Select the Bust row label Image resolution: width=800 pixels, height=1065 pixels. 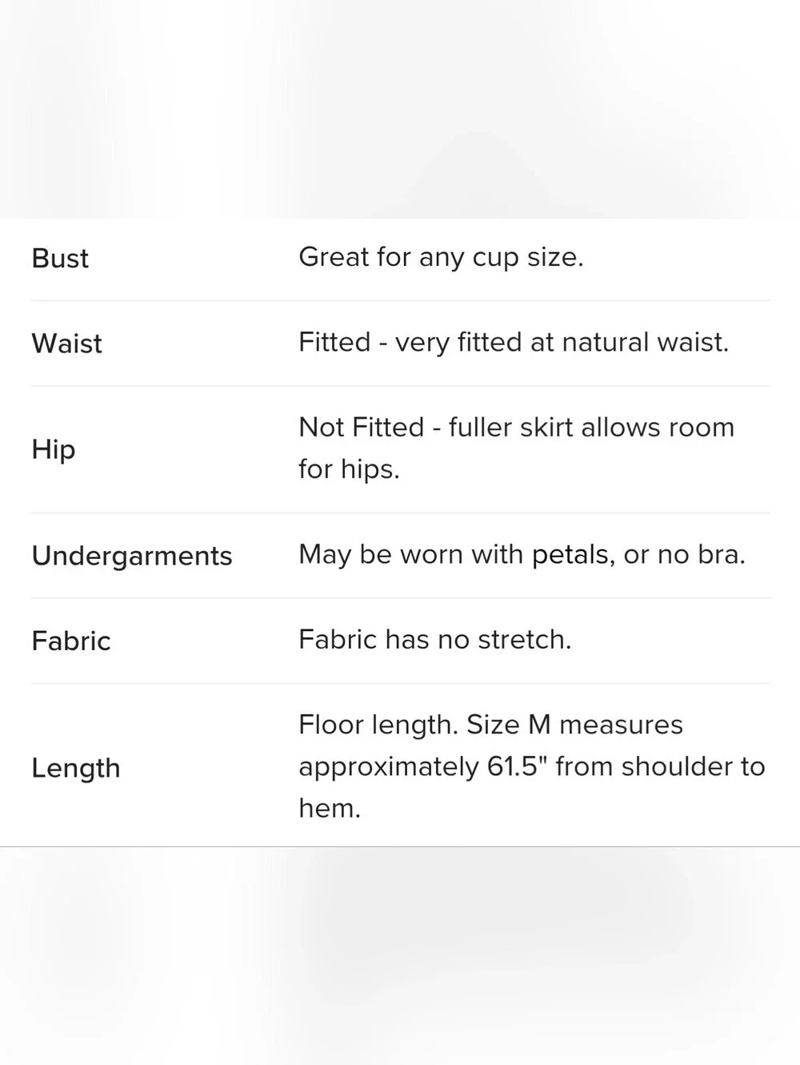click(60, 259)
